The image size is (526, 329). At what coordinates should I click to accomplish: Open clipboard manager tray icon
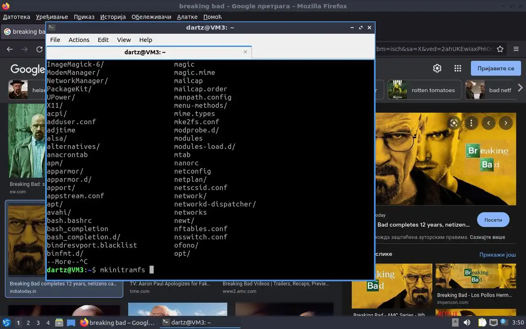pyautogui.click(x=482, y=322)
